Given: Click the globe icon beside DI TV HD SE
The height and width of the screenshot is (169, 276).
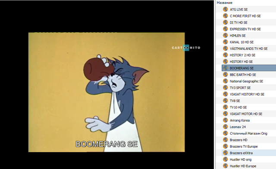Looking at the screenshot, I should coord(225,22).
